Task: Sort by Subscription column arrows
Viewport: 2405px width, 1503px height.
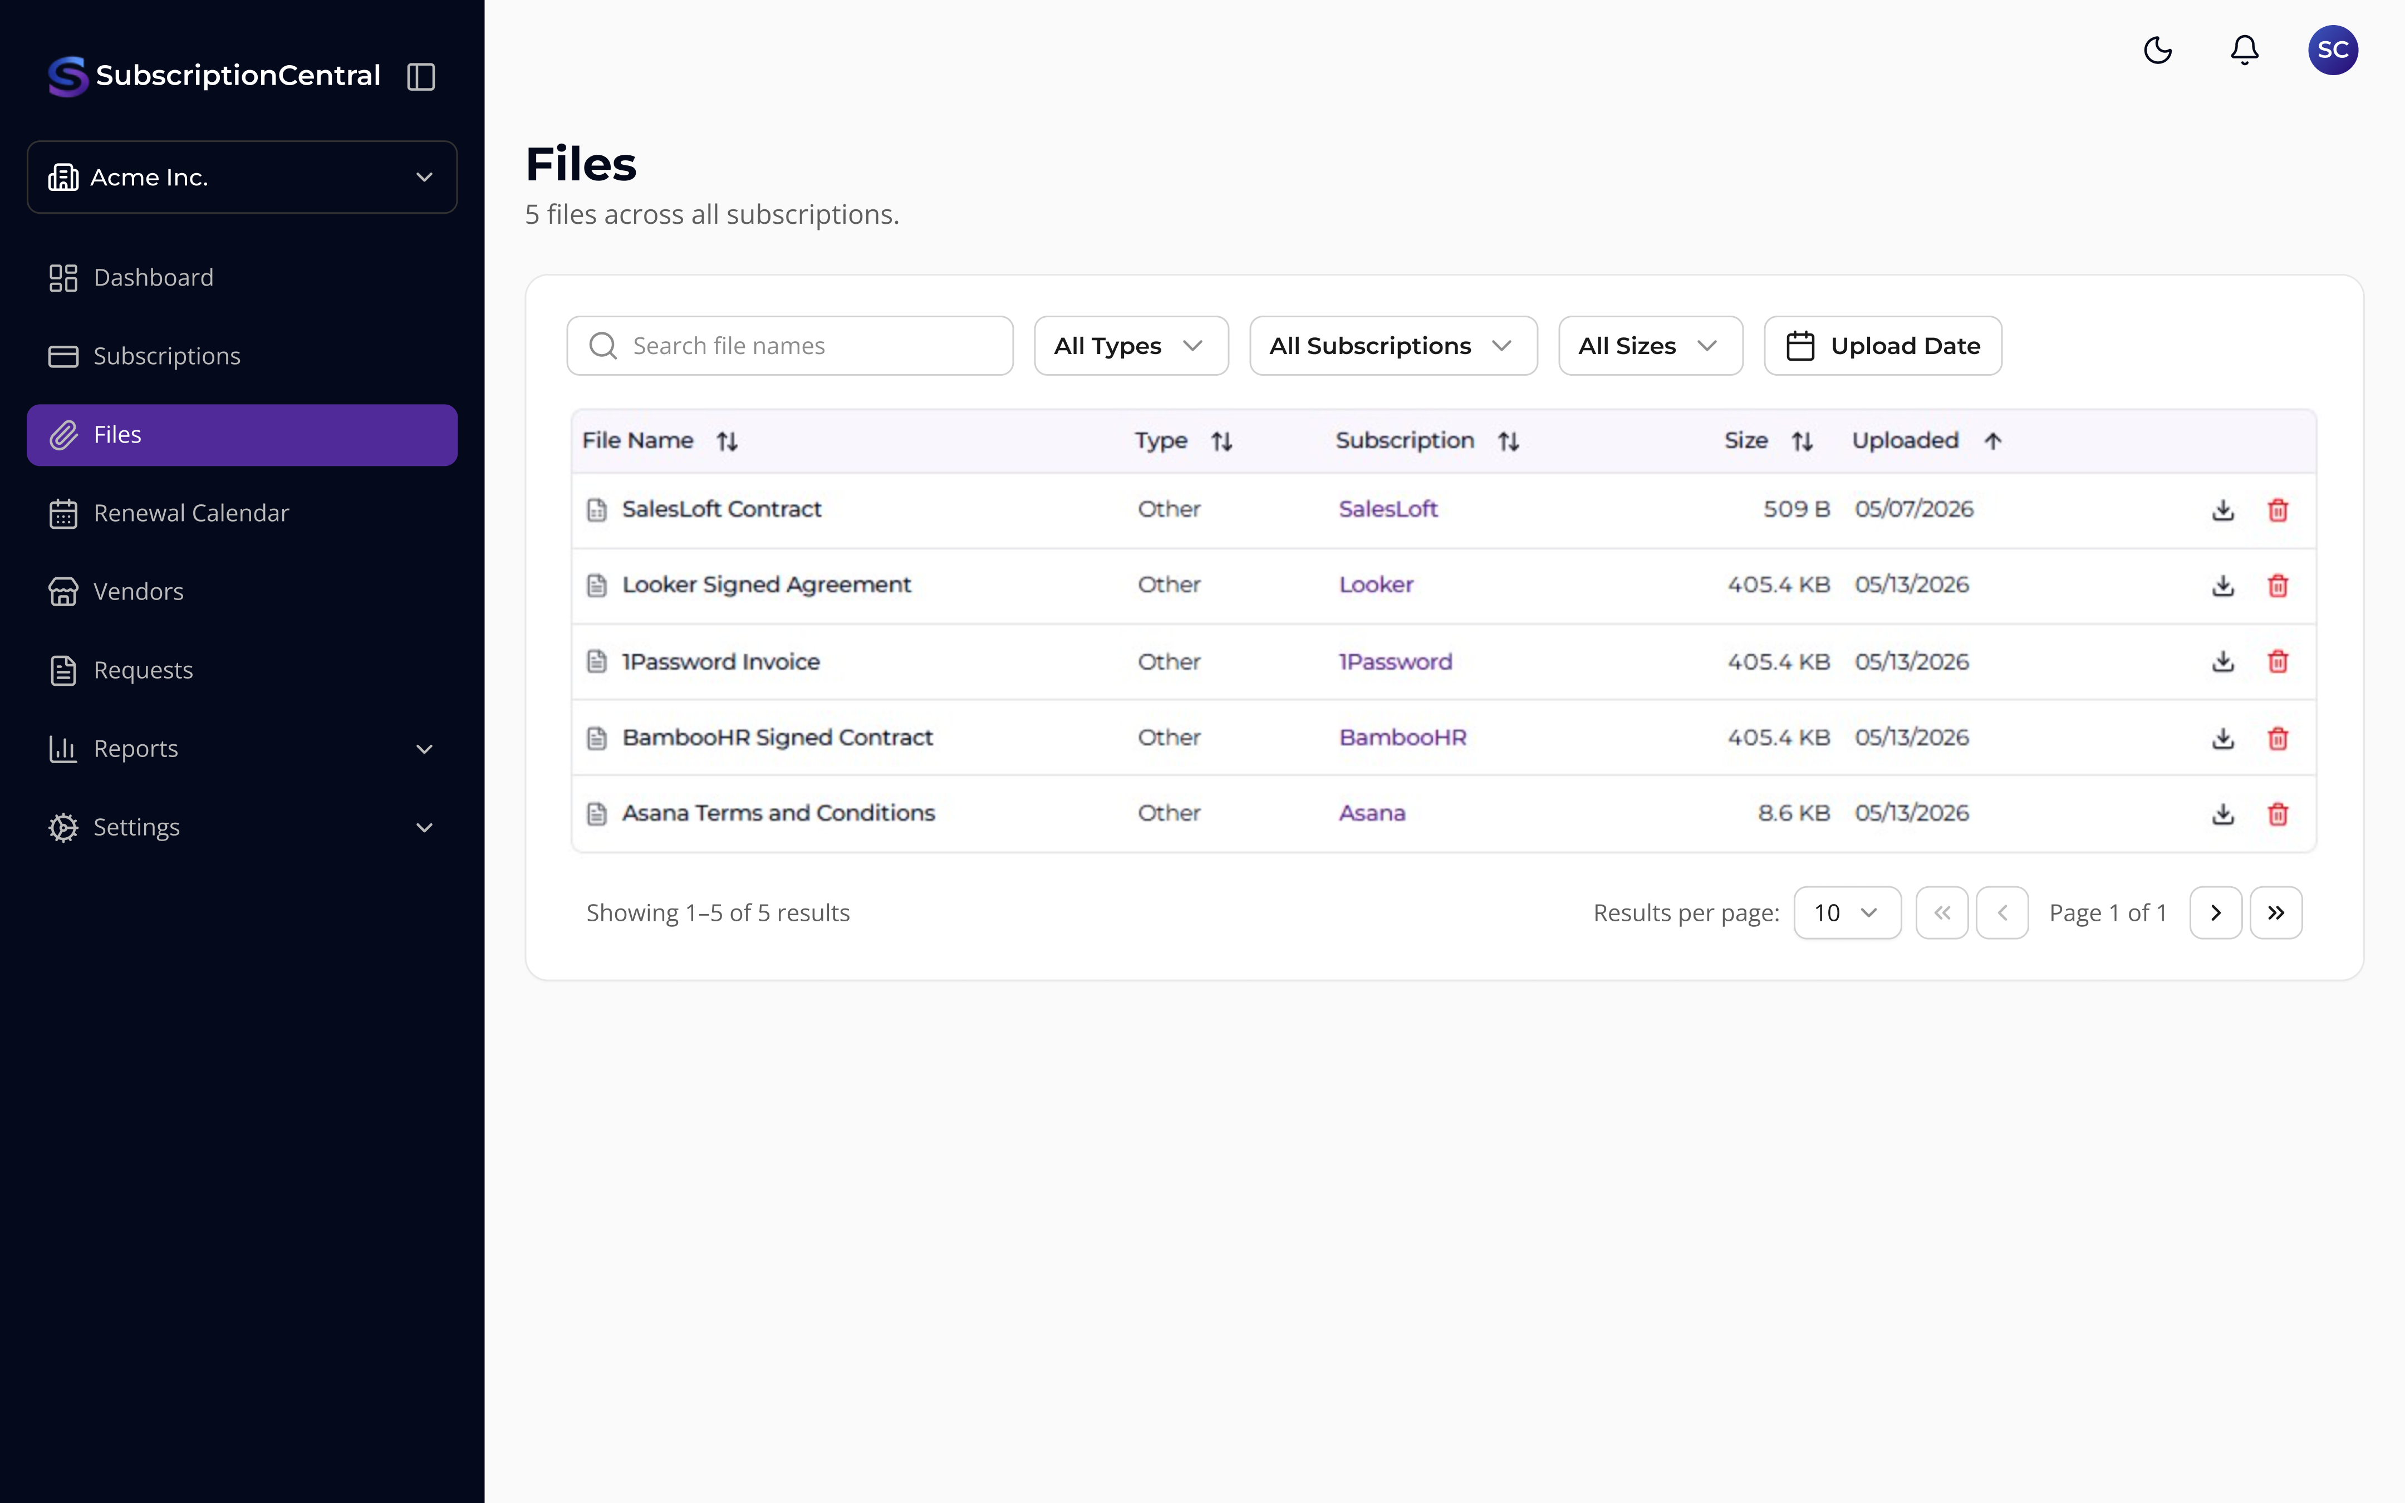Action: (1509, 441)
